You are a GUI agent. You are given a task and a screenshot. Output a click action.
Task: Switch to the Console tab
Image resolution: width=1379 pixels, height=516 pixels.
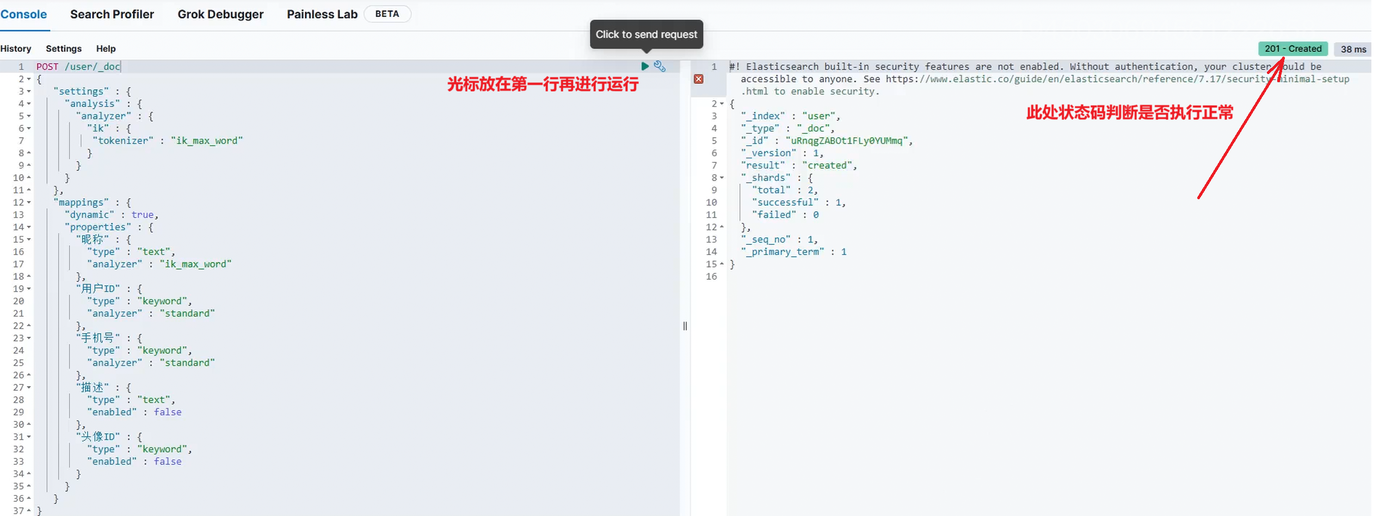(x=23, y=14)
